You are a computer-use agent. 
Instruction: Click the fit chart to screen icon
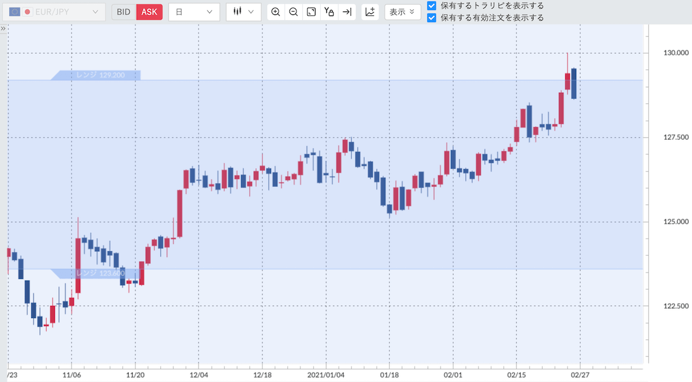click(x=311, y=12)
